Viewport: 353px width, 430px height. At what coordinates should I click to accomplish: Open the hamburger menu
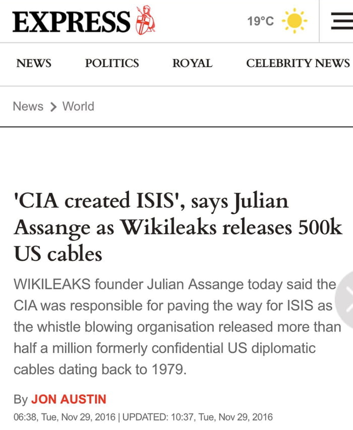(x=341, y=21)
